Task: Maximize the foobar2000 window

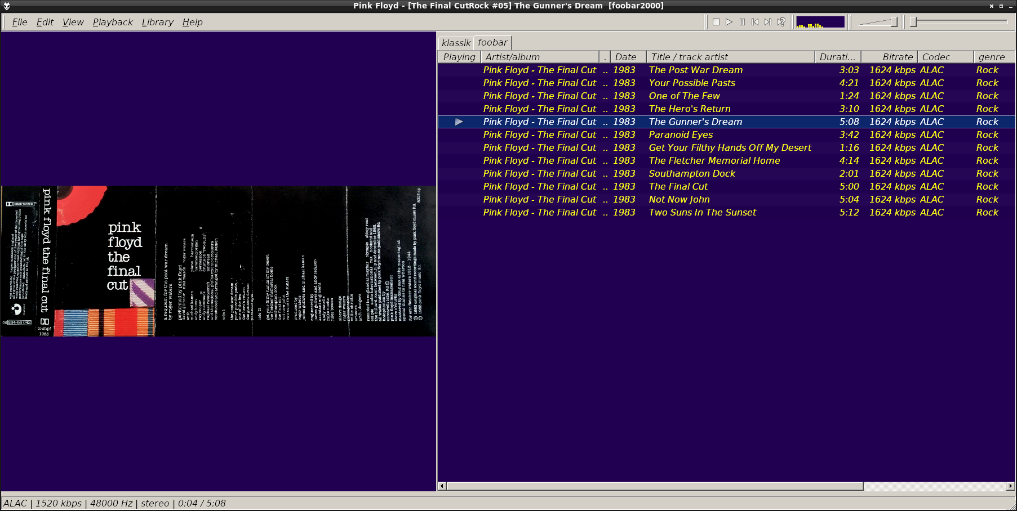Action: coord(1001,6)
